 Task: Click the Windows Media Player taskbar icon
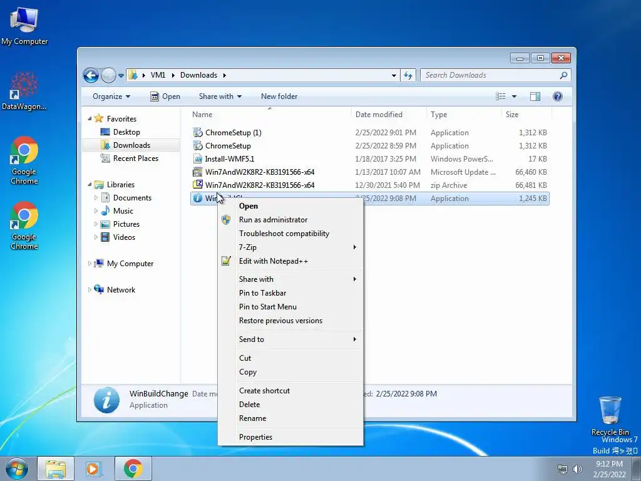tap(94, 468)
